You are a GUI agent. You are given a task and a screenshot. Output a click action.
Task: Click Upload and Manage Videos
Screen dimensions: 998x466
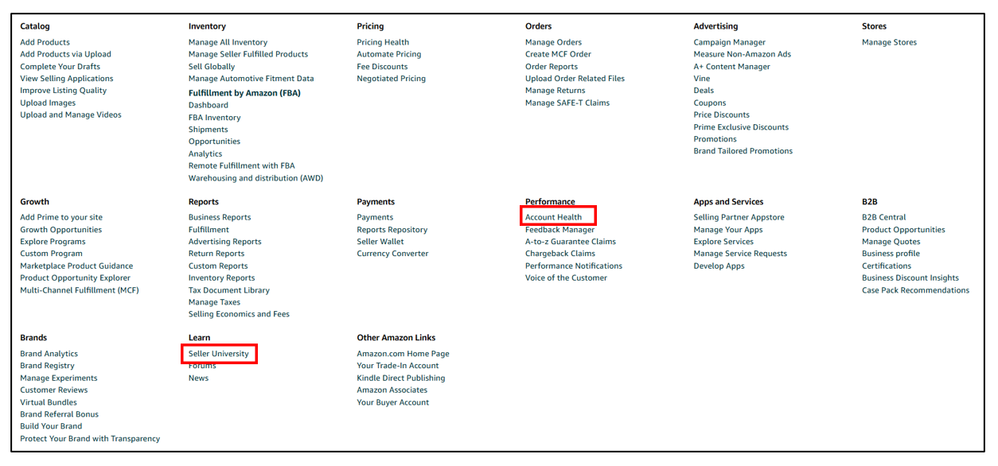pyautogui.click(x=71, y=115)
